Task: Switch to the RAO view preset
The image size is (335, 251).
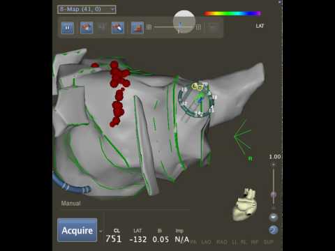Action: point(222,243)
